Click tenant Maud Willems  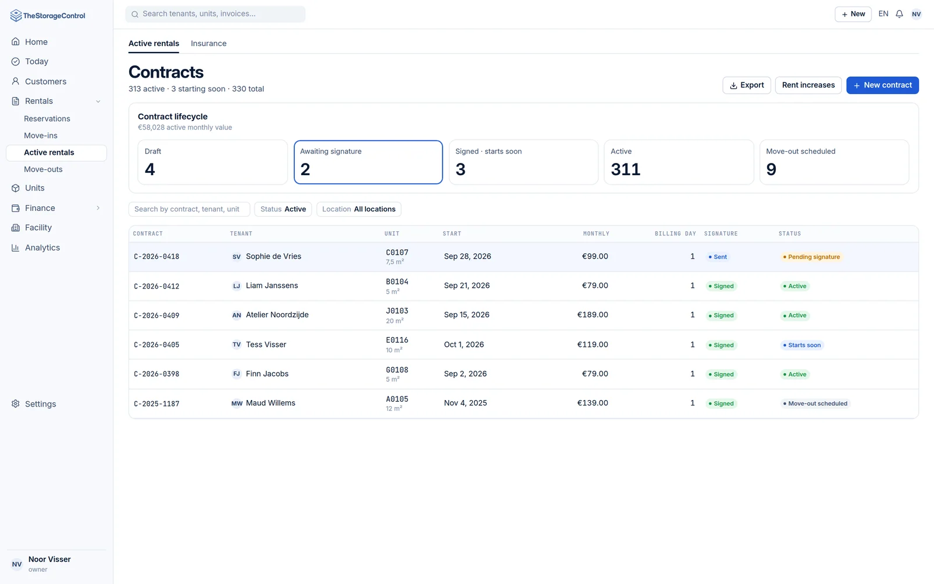tap(270, 403)
